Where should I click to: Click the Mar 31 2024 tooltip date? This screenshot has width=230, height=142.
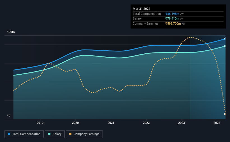(x=141, y=9)
